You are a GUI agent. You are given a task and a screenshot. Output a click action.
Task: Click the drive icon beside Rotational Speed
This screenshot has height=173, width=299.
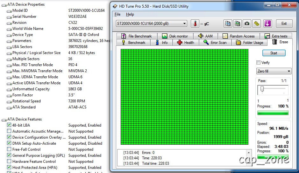(x=9, y=102)
